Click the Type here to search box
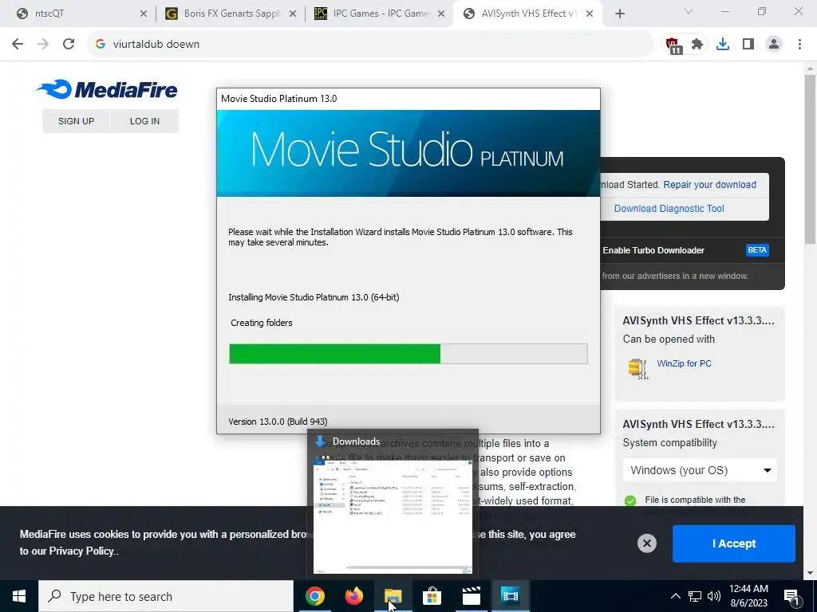The height and width of the screenshot is (612, 817). (166, 596)
